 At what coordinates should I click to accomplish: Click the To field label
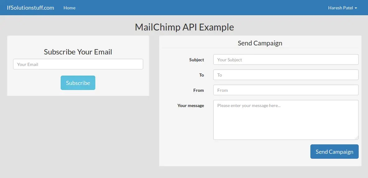201,75
